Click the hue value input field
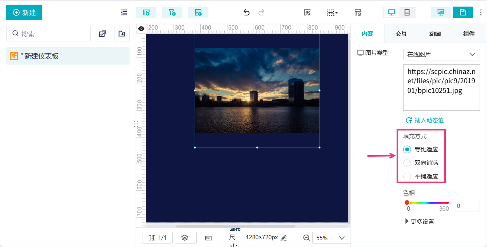 coord(466,206)
